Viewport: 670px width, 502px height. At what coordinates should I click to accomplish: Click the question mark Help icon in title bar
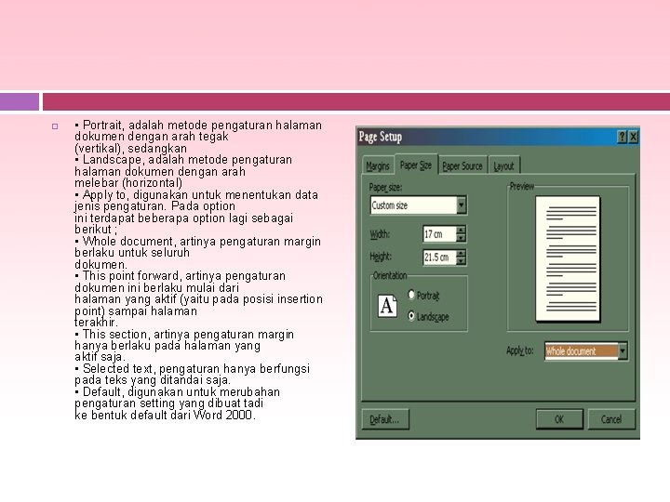click(623, 137)
